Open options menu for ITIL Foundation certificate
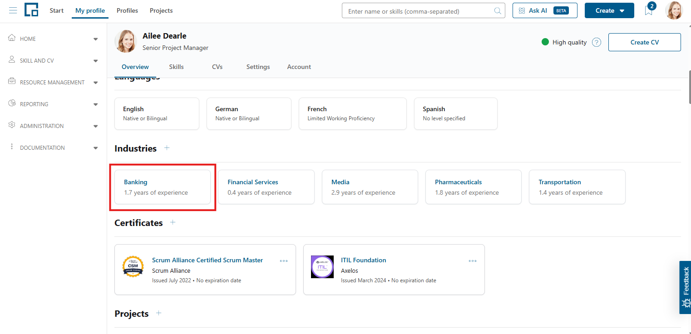The width and height of the screenshot is (691, 334). pos(473,261)
